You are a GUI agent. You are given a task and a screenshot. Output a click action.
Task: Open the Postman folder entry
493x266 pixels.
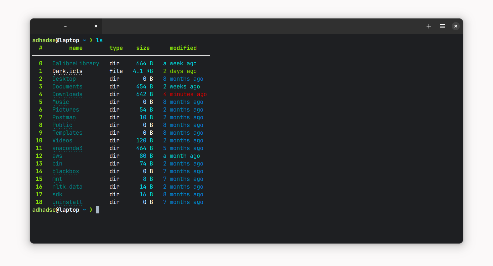click(64, 117)
